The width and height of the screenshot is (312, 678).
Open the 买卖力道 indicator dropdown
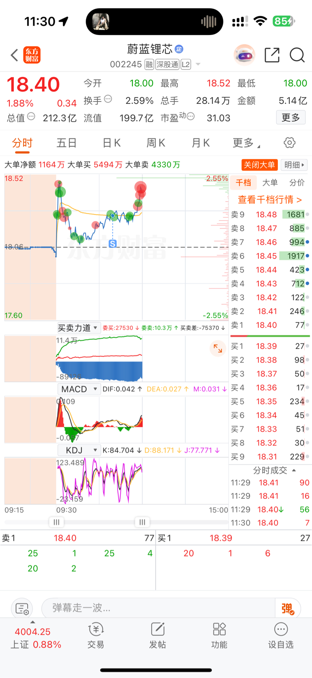[78, 328]
